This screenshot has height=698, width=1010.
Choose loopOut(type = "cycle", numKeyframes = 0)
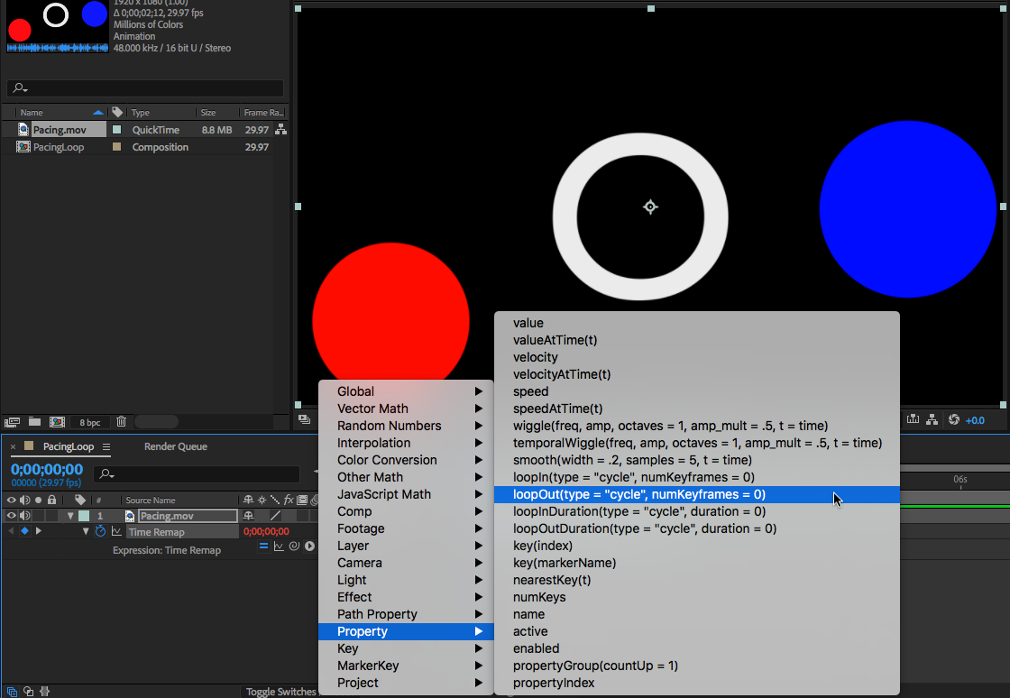[638, 494]
